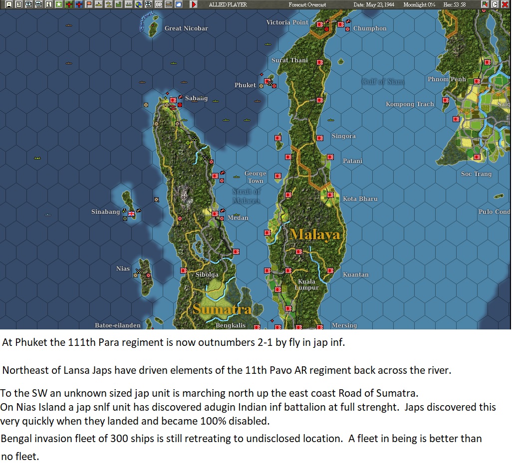This screenshot has width=514, height=465.
Task: Click the striped map-mode toolbar icon
Action: 169,4
